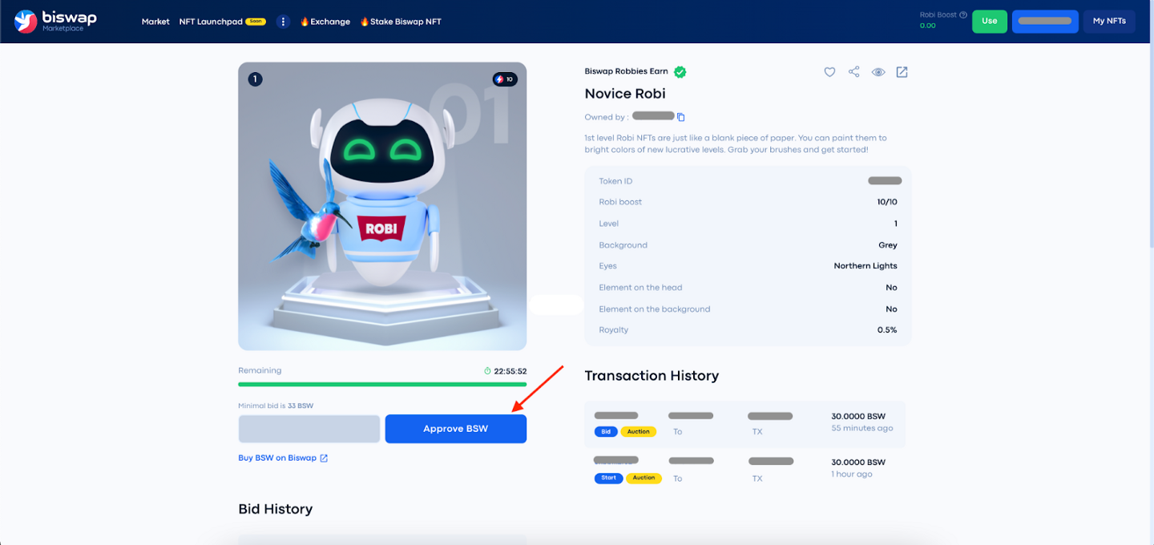This screenshot has width=1154, height=545.
Task: Click the Transaction History heading
Action: (652, 376)
